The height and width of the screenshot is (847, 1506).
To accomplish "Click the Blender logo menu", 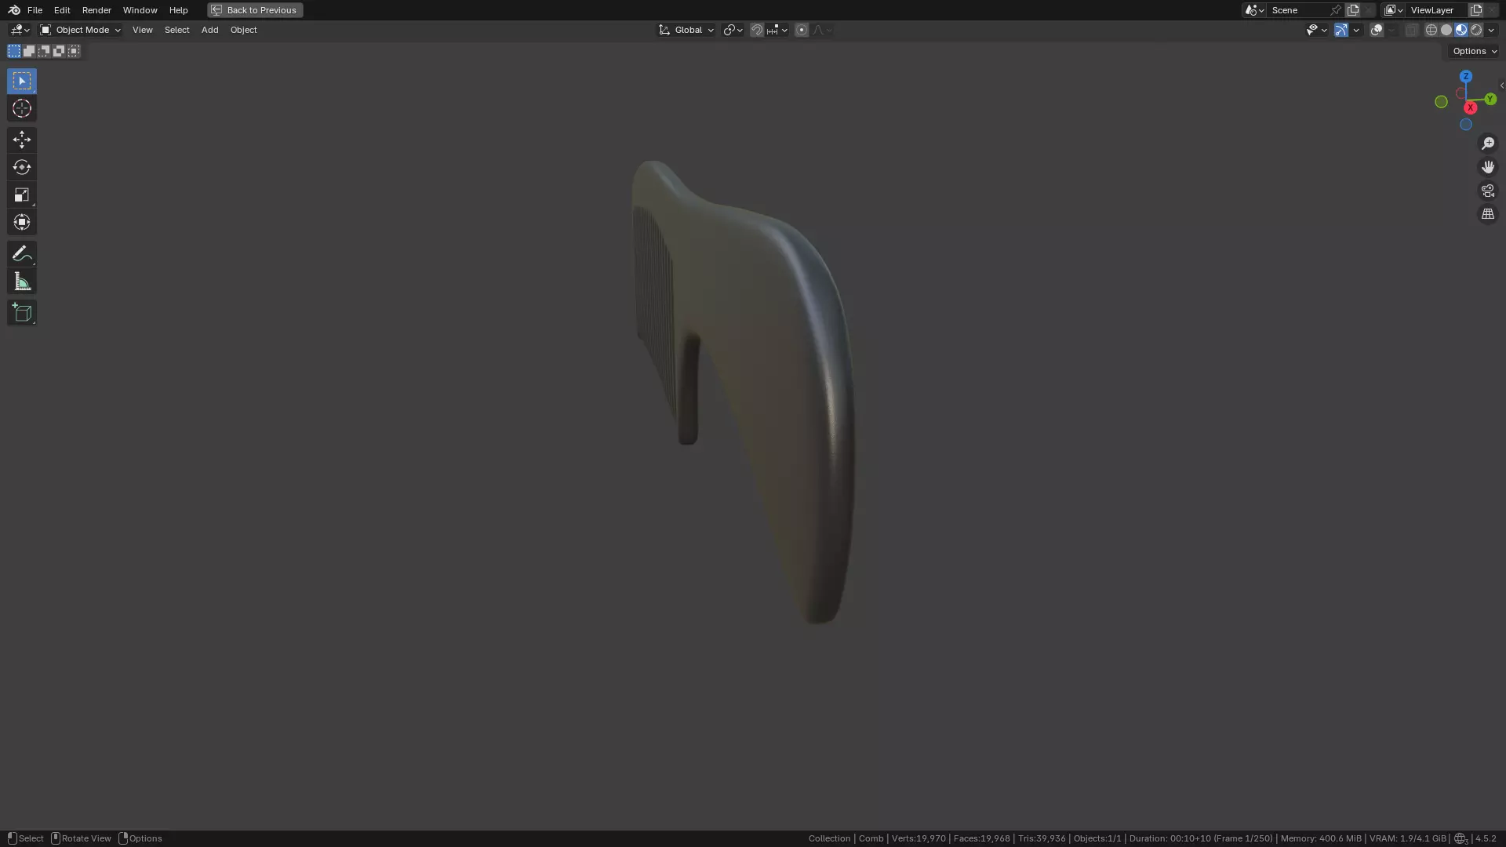I will click(14, 10).
